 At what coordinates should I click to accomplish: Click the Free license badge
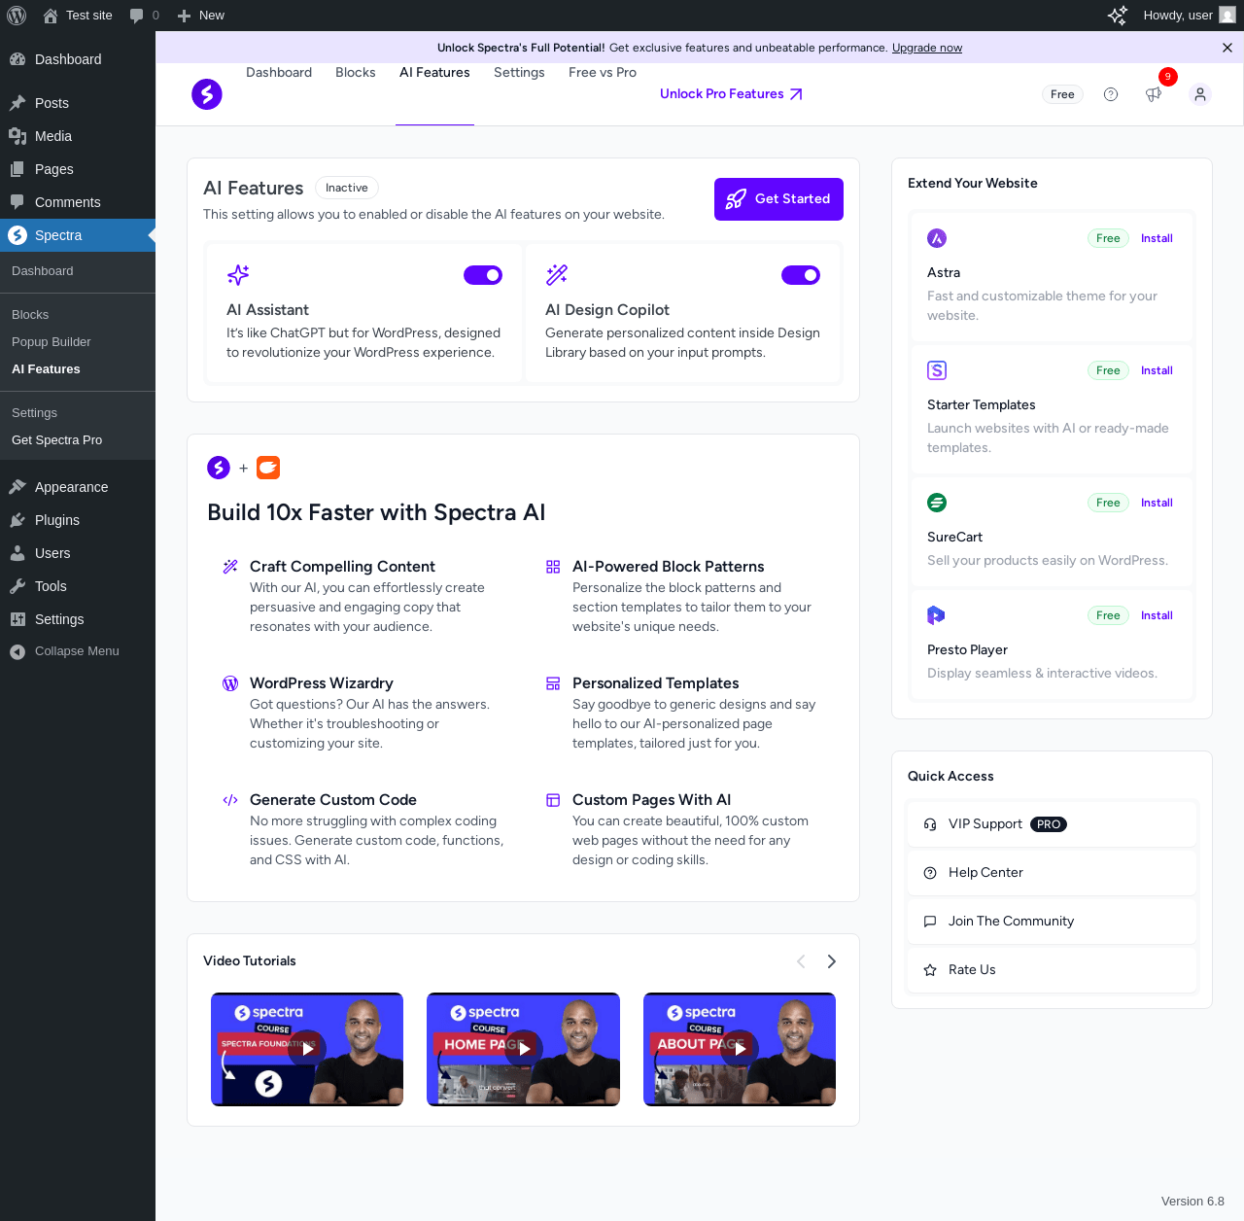pos(1062,94)
